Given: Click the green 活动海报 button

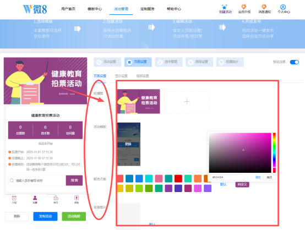Looking at the screenshot, I should [x=74, y=216].
